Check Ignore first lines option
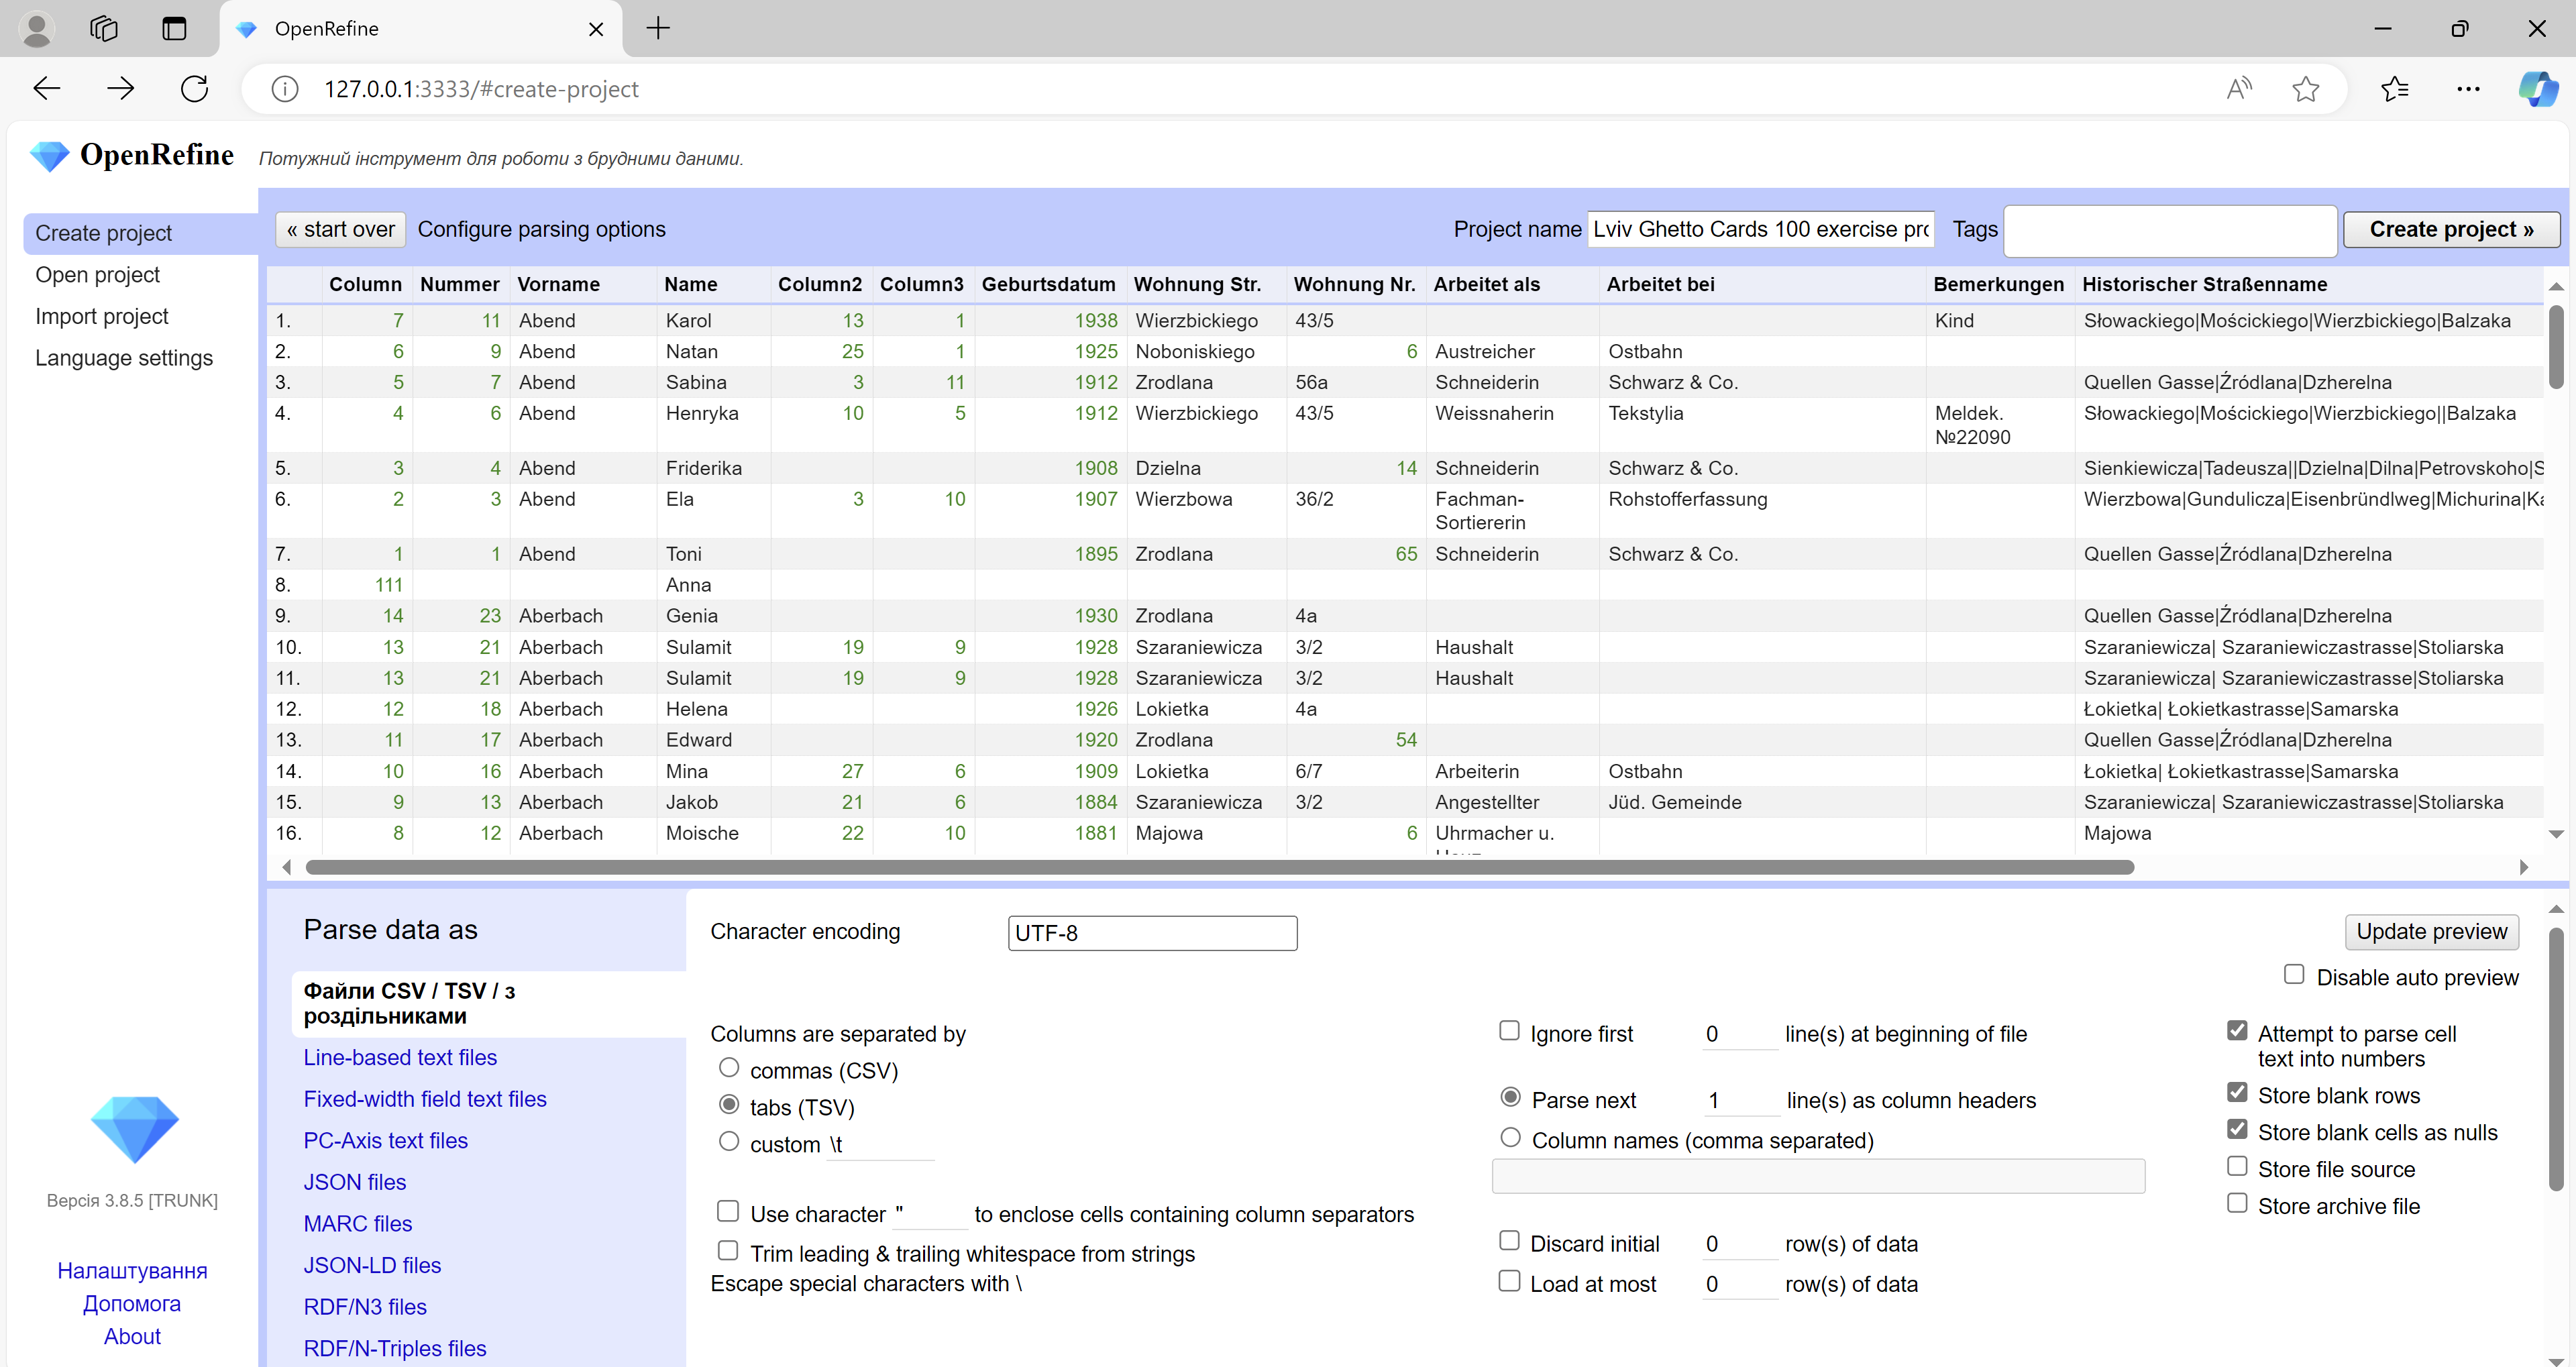The height and width of the screenshot is (1367, 2576). [1509, 1031]
